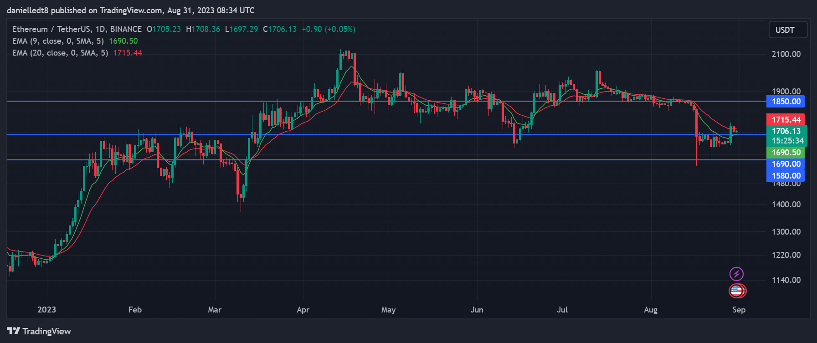Click the red EMA 20 value 1715.44 in legend
Viewport: 817px width, 343px height.
(128, 53)
